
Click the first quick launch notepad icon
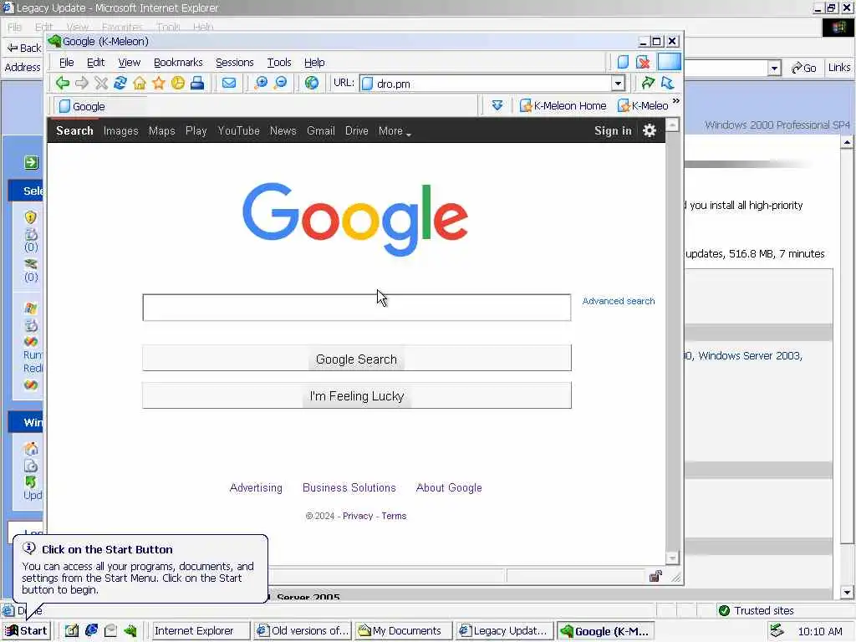[x=72, y=630]
